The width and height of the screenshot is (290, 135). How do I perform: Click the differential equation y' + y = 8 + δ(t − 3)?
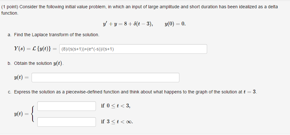pos(128,24)
